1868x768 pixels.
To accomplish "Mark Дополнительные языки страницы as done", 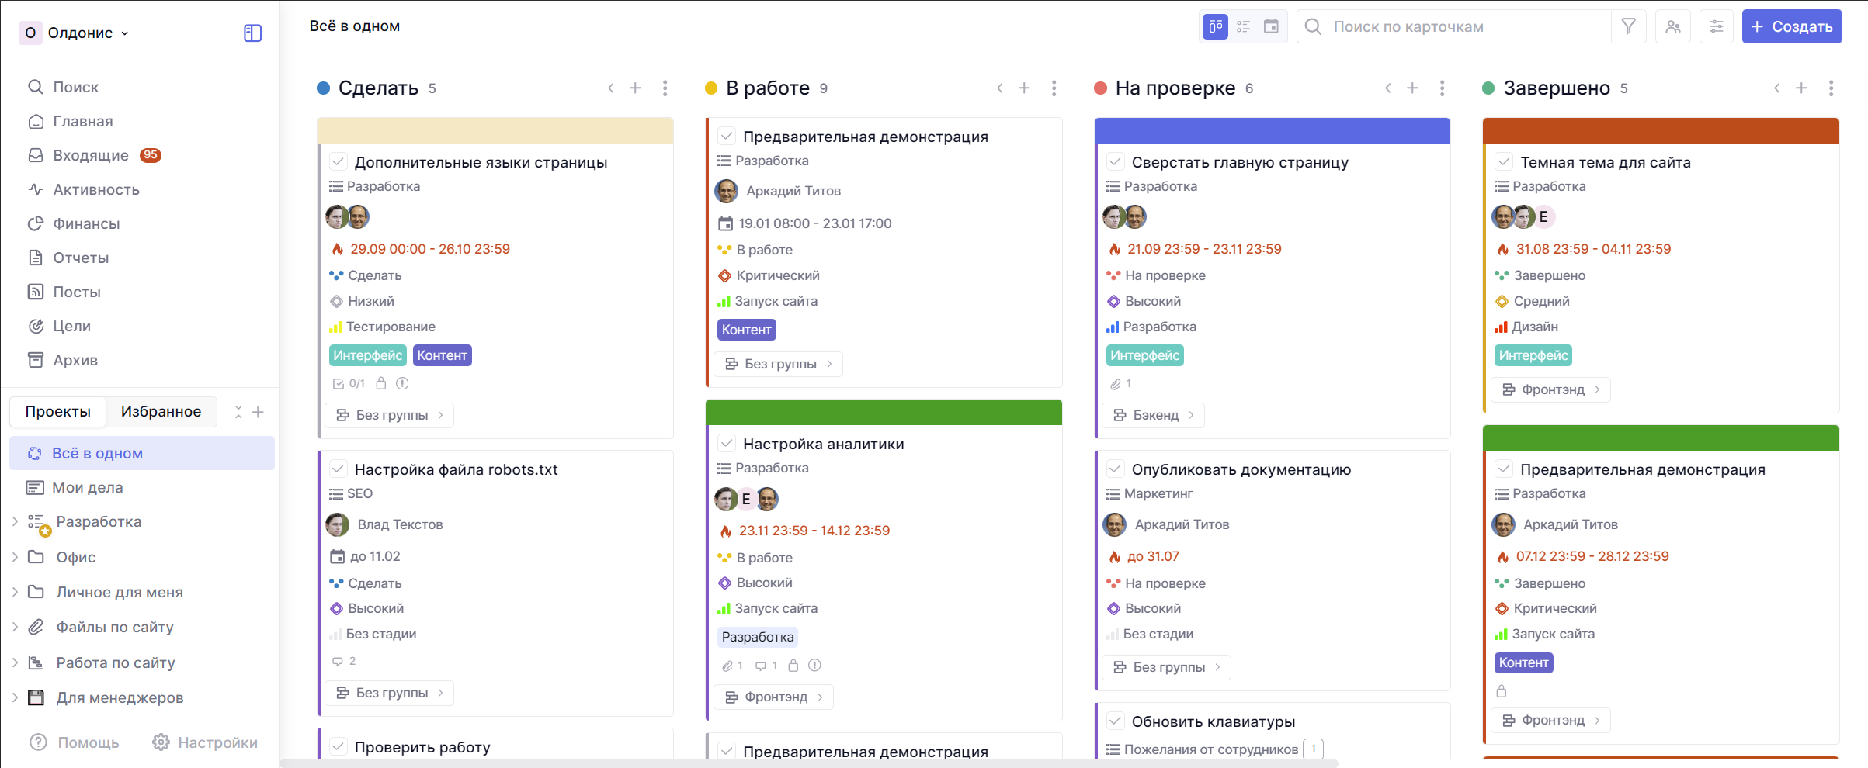I will (x=338, y=162).
